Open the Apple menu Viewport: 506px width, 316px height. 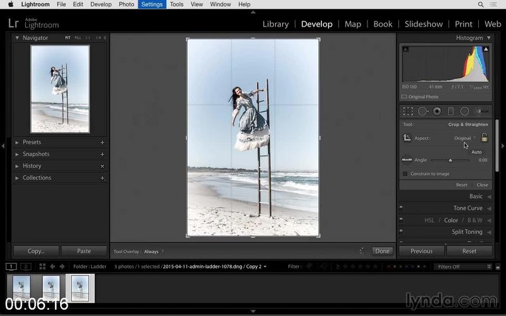[x=11, y=4]
